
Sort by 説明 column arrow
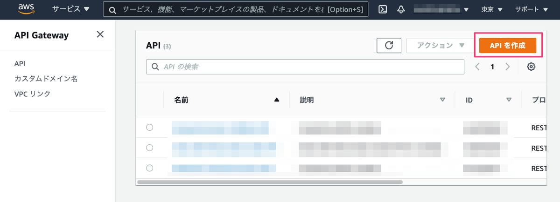point(442,100)
